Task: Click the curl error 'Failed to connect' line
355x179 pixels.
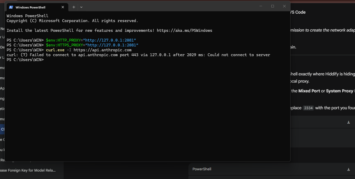Action: (x=138, y=55)
